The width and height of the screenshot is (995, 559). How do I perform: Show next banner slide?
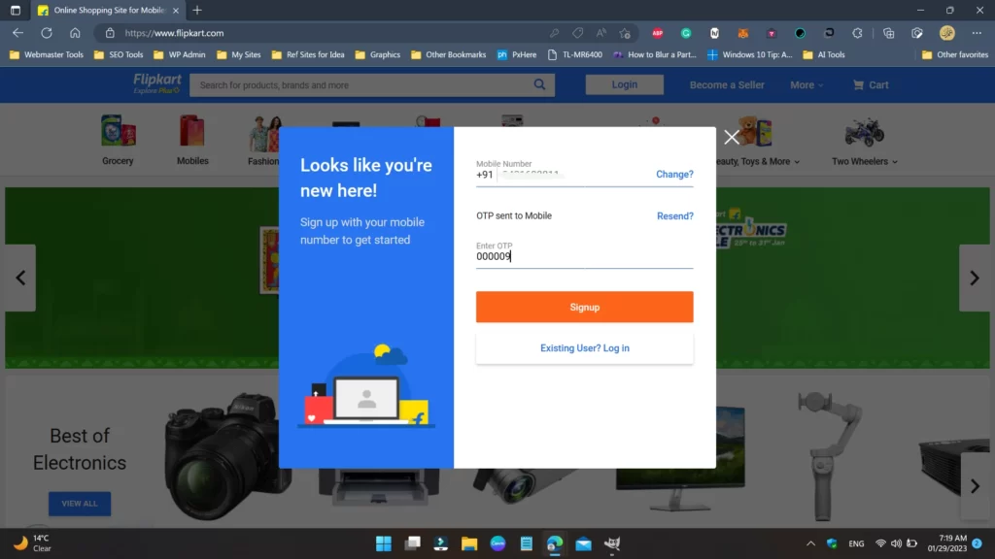pyautogui.click(x=974, y=278)
